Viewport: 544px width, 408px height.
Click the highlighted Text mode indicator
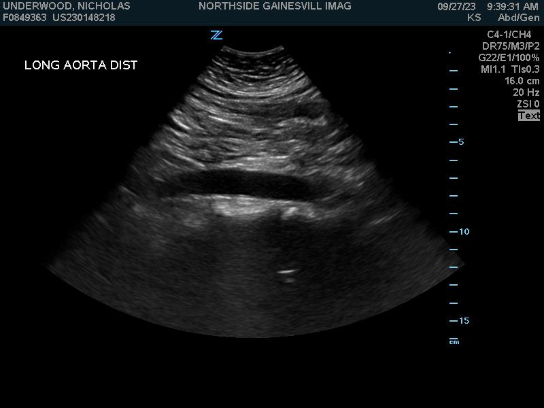pos(528,116)
